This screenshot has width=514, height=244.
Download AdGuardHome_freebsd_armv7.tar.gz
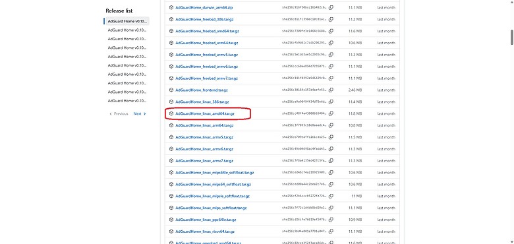tap(206, 78)
